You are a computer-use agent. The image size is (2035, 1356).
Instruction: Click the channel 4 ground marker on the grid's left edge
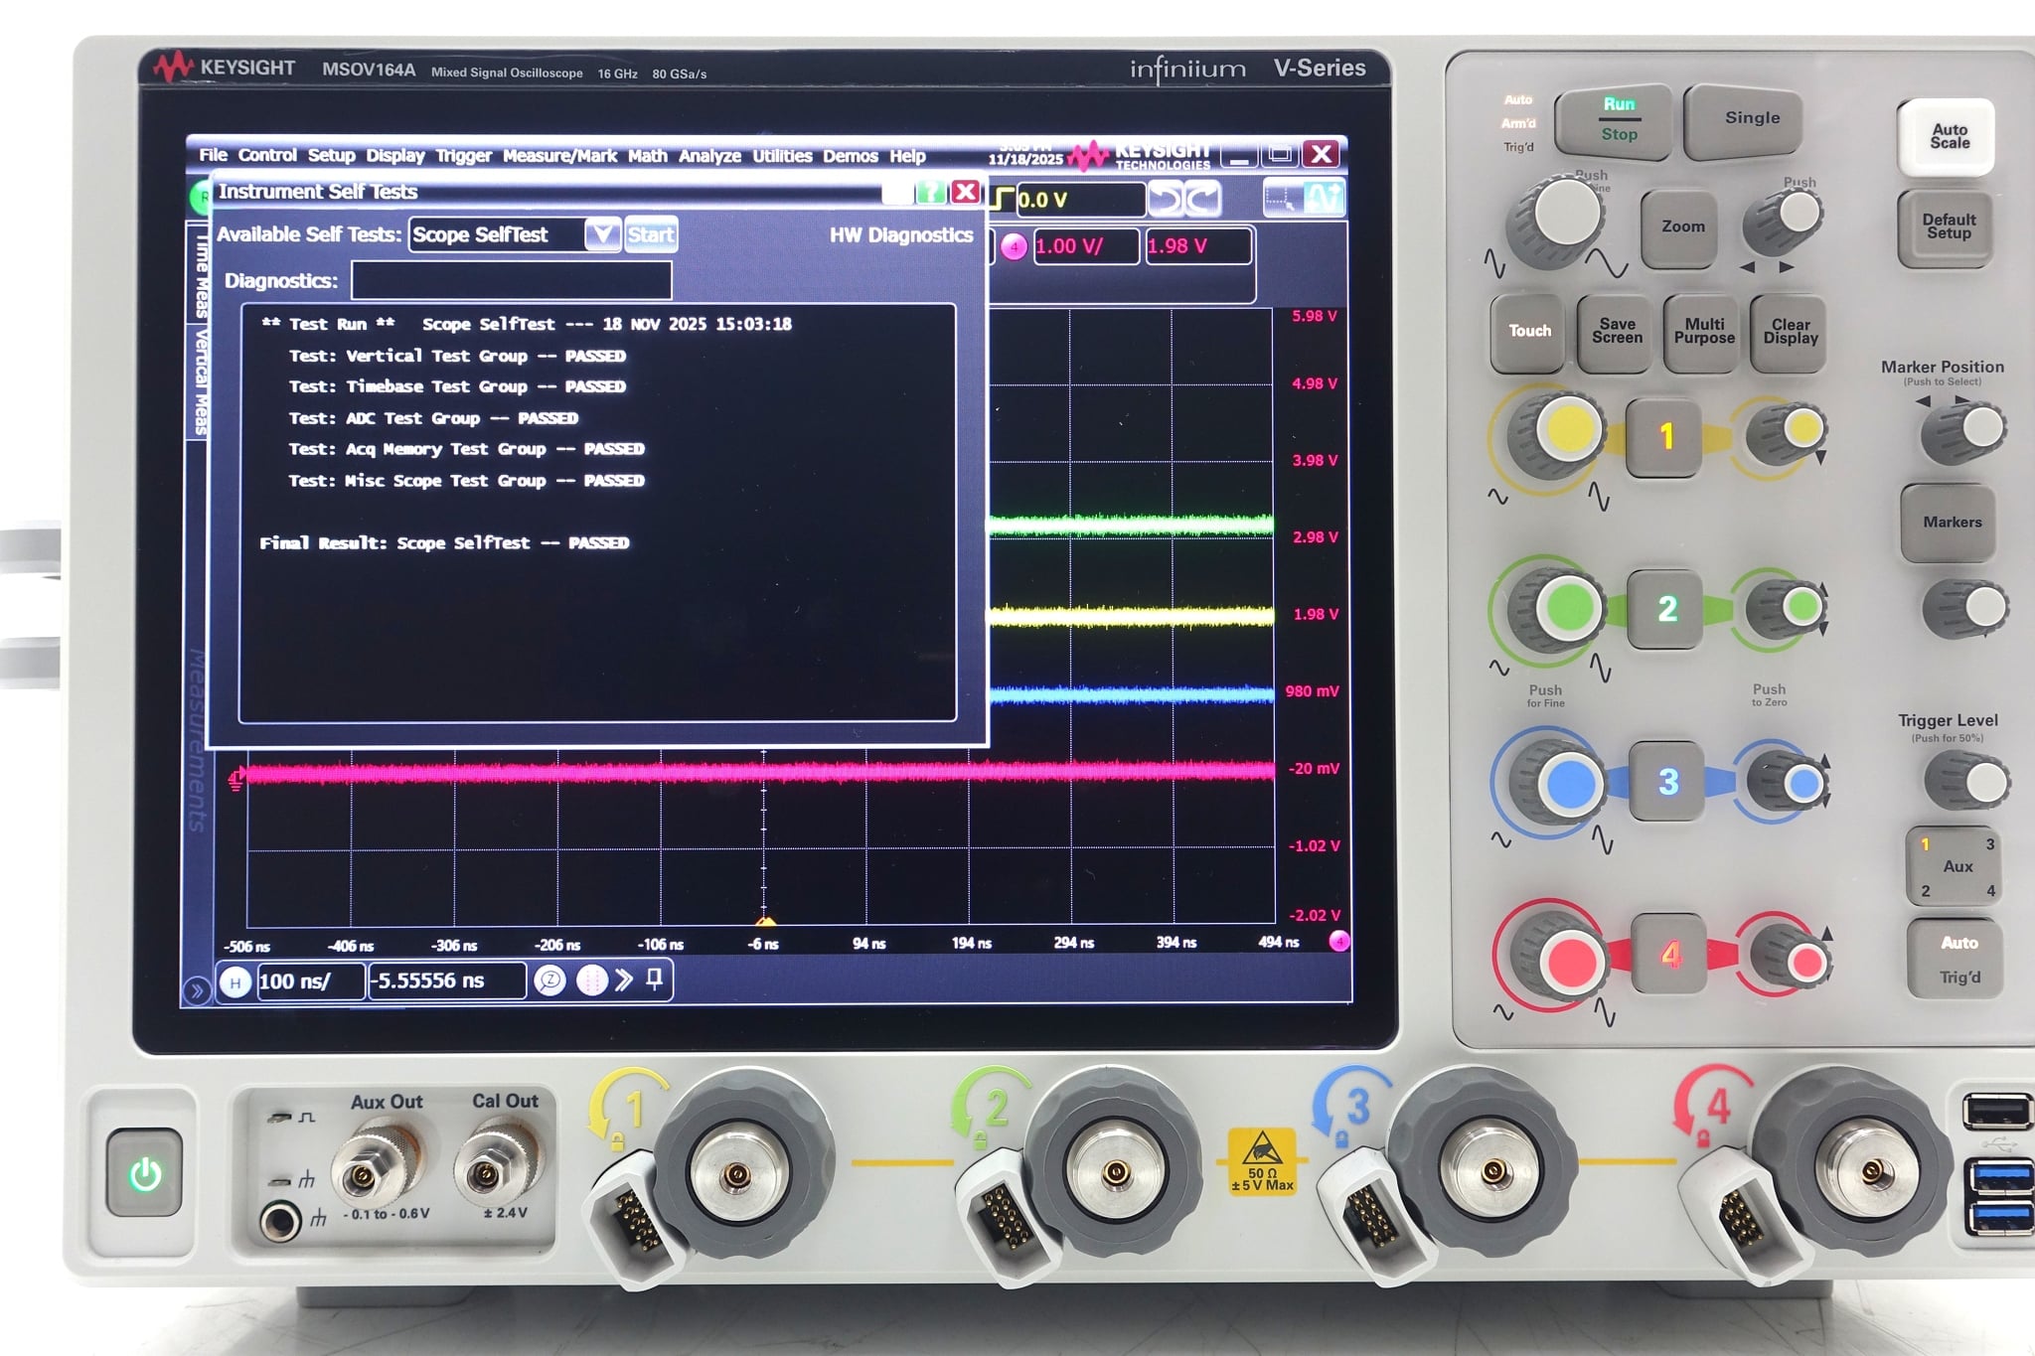point(235,781)
